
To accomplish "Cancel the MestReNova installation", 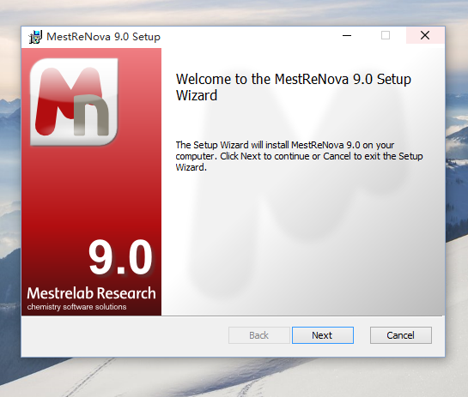I will click(x=400, y=335).
